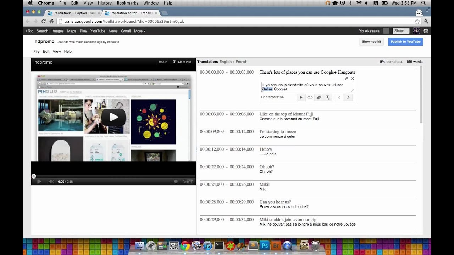Pop out the caption editor box with the arrow icon
The width and height of the screenshot is (454, 255).
point(346,79)
